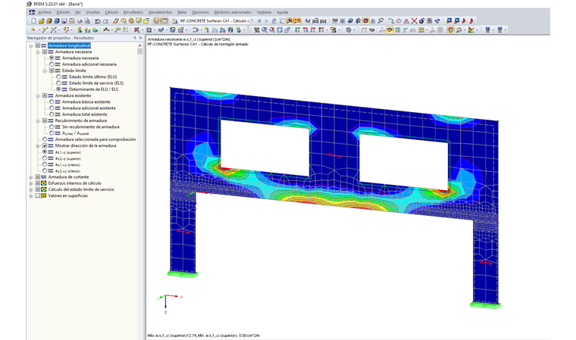Go to previous load case arrow

[259, 21]
